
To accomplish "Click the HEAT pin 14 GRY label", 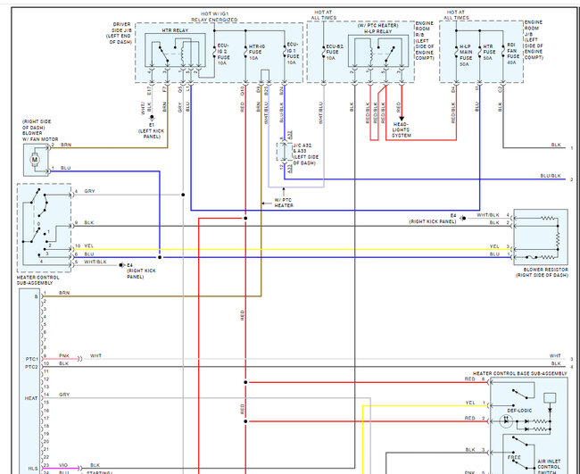I will [x=64, y=395].
